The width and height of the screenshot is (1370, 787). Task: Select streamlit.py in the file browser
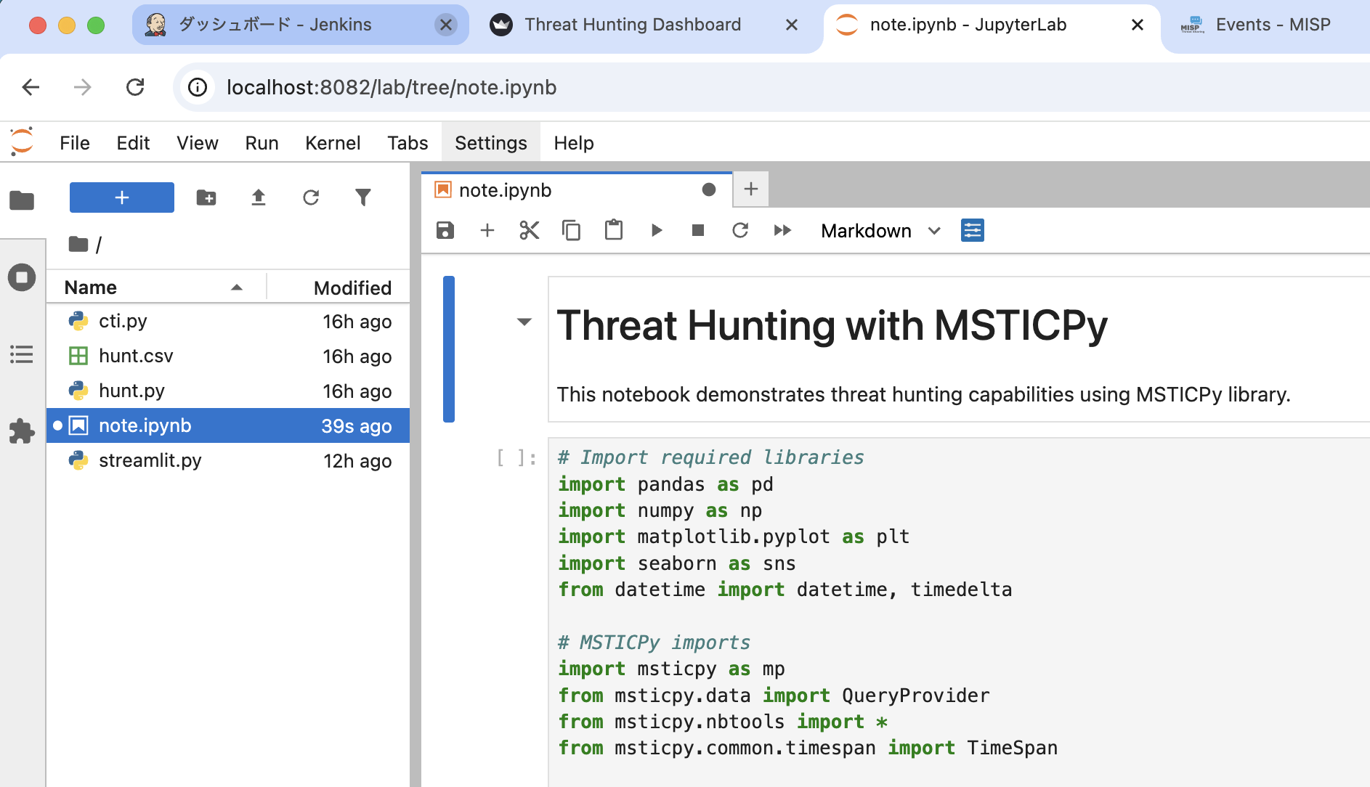[150, 460]
